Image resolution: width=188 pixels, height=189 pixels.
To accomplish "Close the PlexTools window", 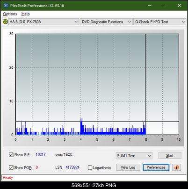I will [x=180, y=6].
